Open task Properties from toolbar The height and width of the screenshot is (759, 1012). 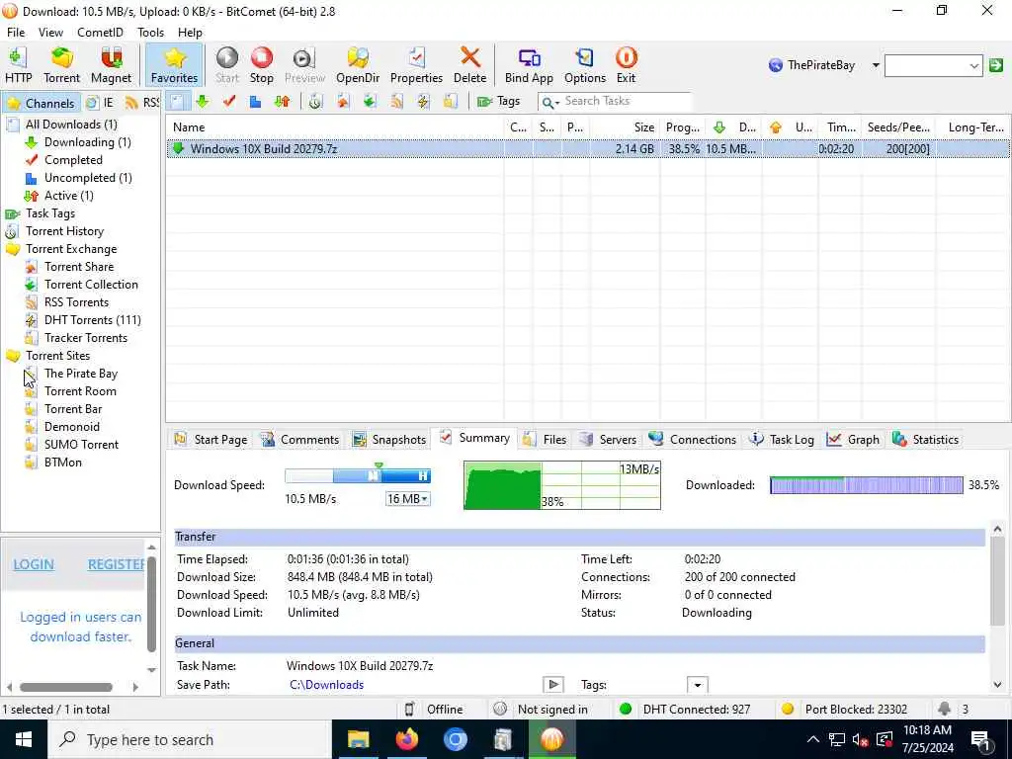[x=416, y=65]
